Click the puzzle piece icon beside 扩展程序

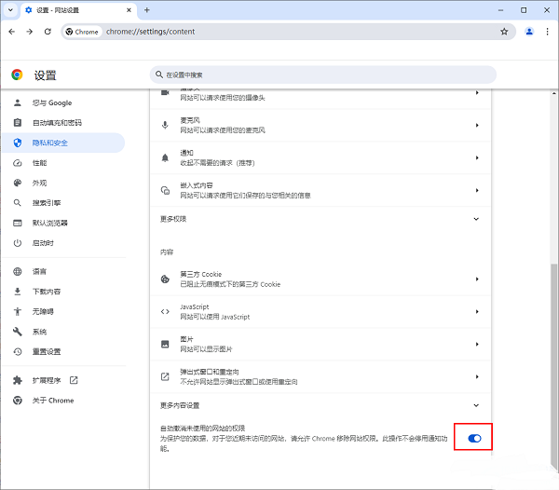point(18,380)
